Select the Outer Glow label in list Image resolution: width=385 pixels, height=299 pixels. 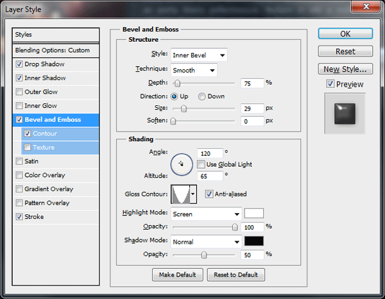tap(41, 92)
